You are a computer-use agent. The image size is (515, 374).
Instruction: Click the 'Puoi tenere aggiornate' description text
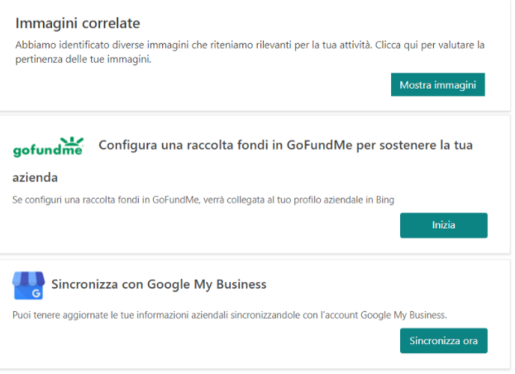tap(230, 315)
